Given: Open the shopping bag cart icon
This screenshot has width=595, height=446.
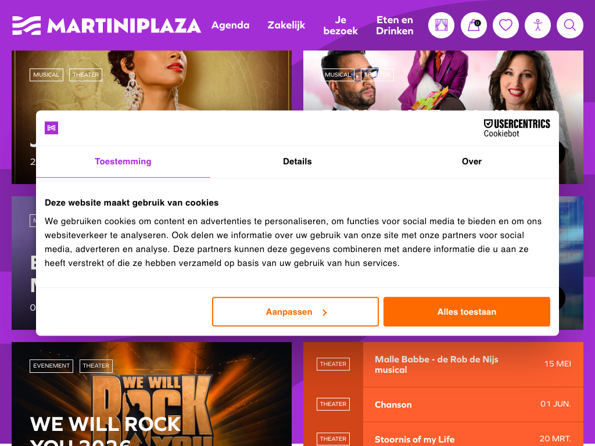Looking at the screenshot, I should click(474, 26).
